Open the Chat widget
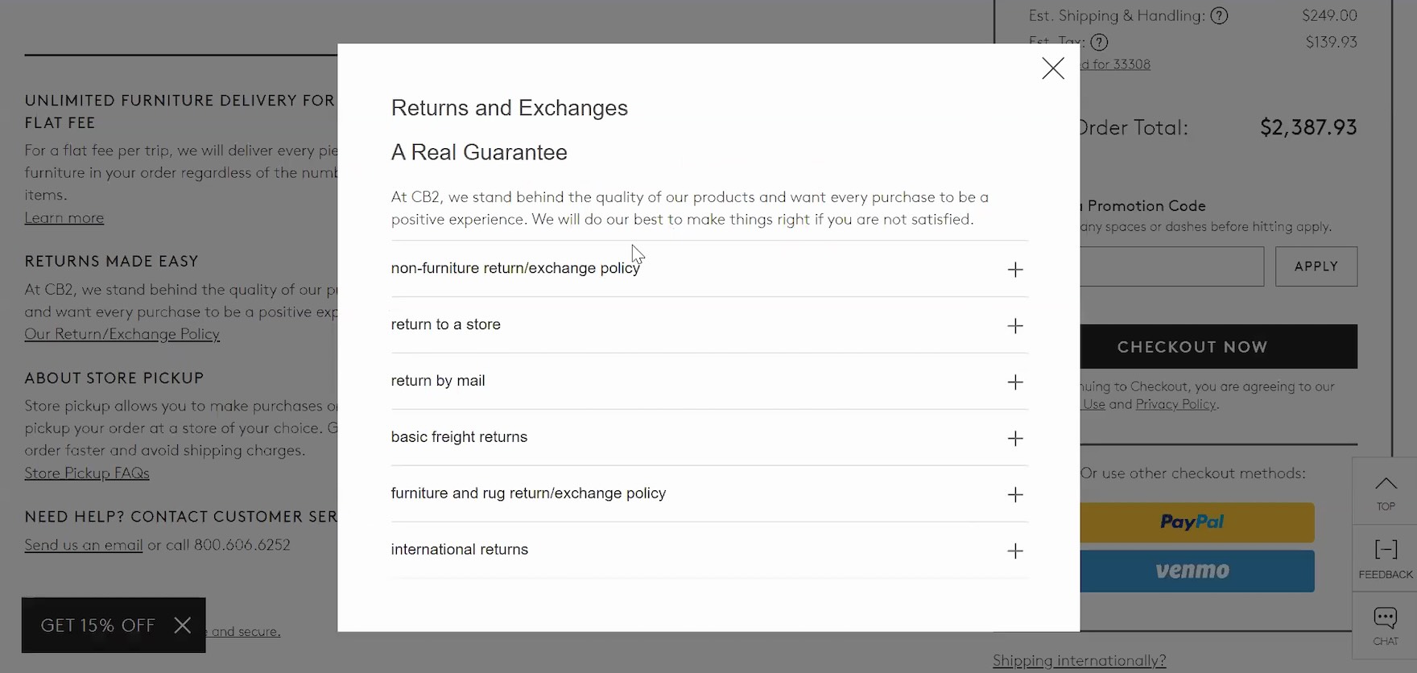Screen dimensions: 1417x673 (1385, 626)
